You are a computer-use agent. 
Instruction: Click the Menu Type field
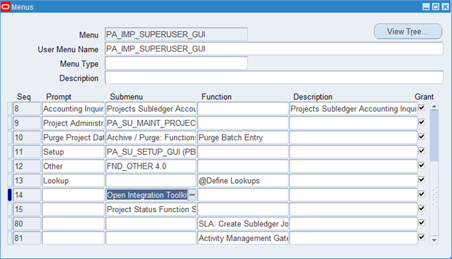click(177, 63)
